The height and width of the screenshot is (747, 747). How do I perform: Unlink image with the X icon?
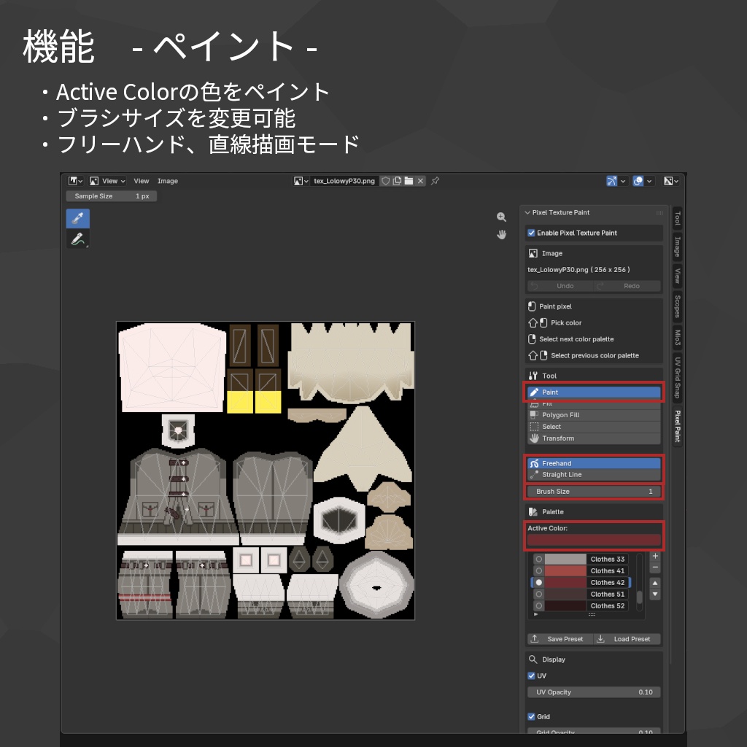[x=420, y=181]
